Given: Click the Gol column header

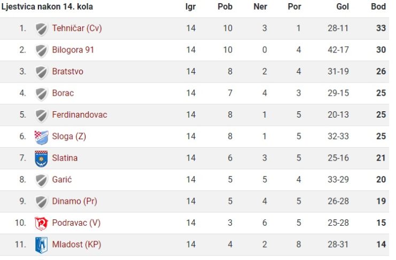Looking at the screenshot, I should [343, 6].
